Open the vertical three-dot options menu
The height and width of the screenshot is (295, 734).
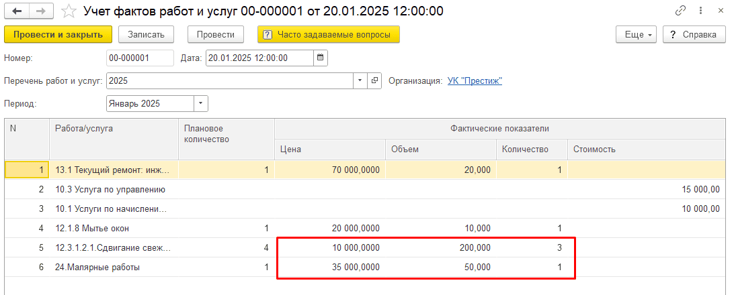click(699, 11)
